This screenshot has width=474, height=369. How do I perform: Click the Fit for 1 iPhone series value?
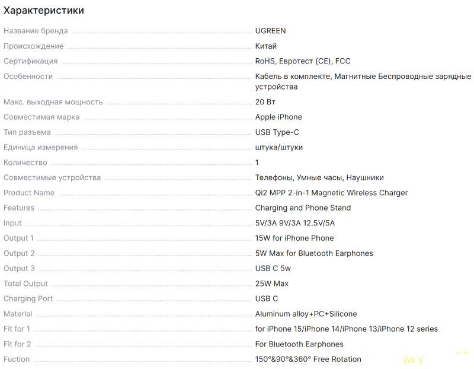(347, 329)
